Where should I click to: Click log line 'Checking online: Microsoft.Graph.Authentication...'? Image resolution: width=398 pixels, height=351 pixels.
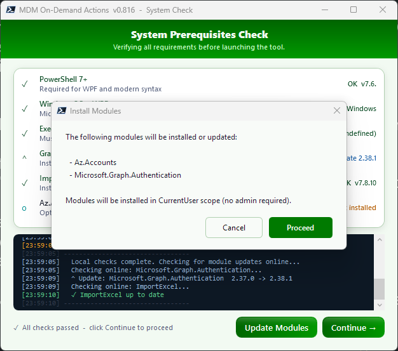(166, 270)
